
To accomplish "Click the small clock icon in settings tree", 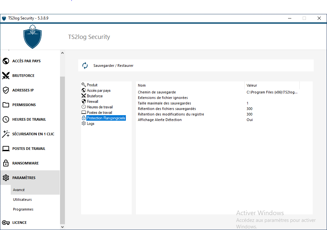I will [x=84, y=107].
